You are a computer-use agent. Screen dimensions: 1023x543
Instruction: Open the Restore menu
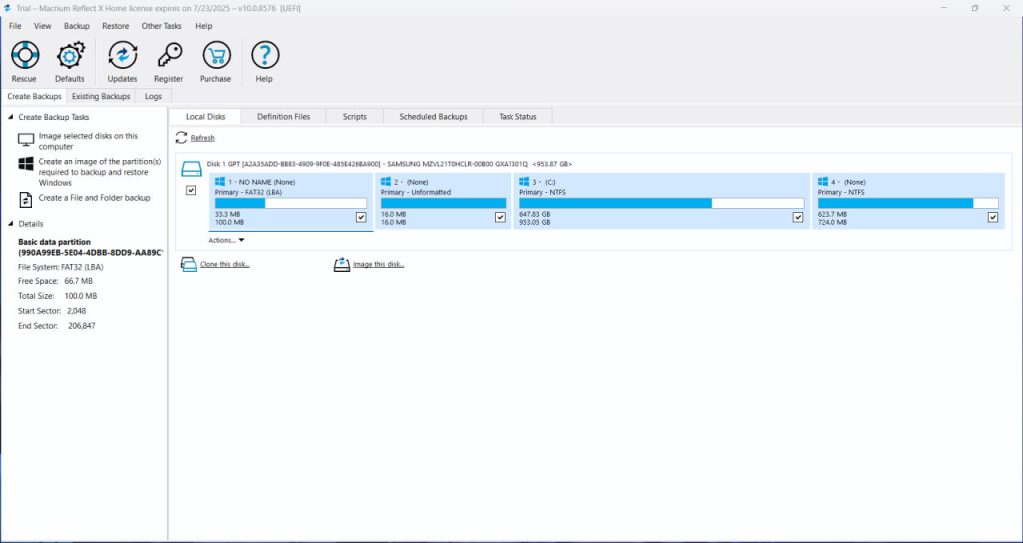click(116, 26)
